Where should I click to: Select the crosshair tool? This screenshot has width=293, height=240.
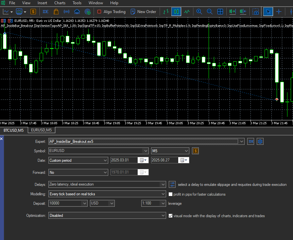(x=279, y=12)
